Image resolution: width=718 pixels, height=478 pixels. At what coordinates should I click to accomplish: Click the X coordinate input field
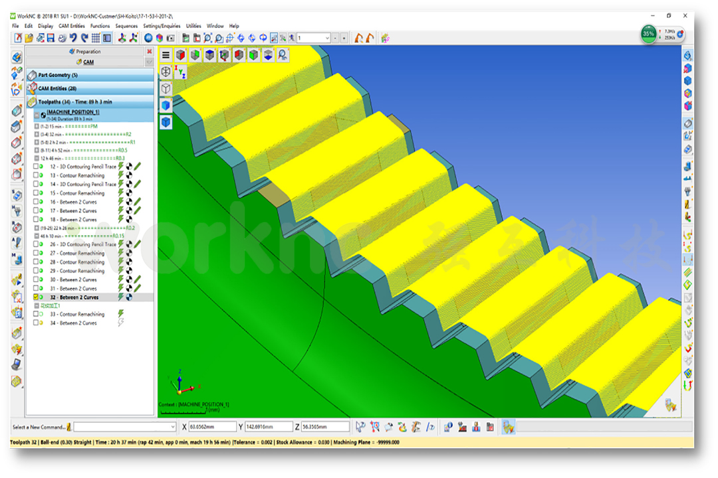pos(213,427)
